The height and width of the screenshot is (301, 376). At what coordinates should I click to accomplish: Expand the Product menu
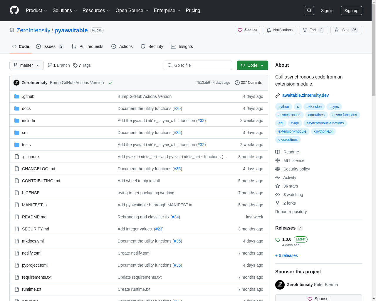point(36,11)
